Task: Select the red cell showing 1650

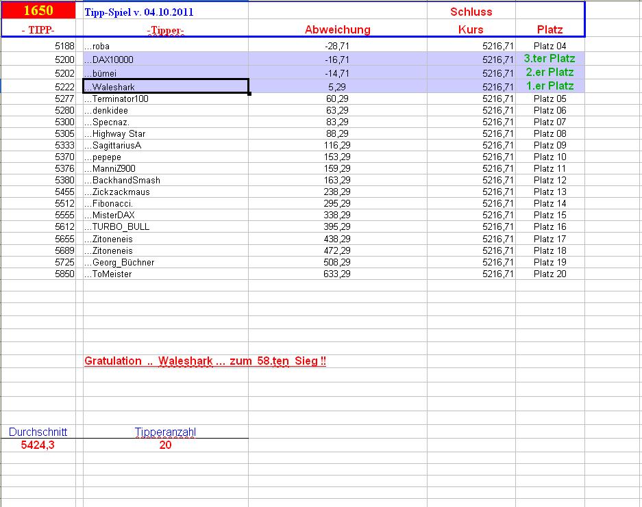Action: click(x=38, y=11)
